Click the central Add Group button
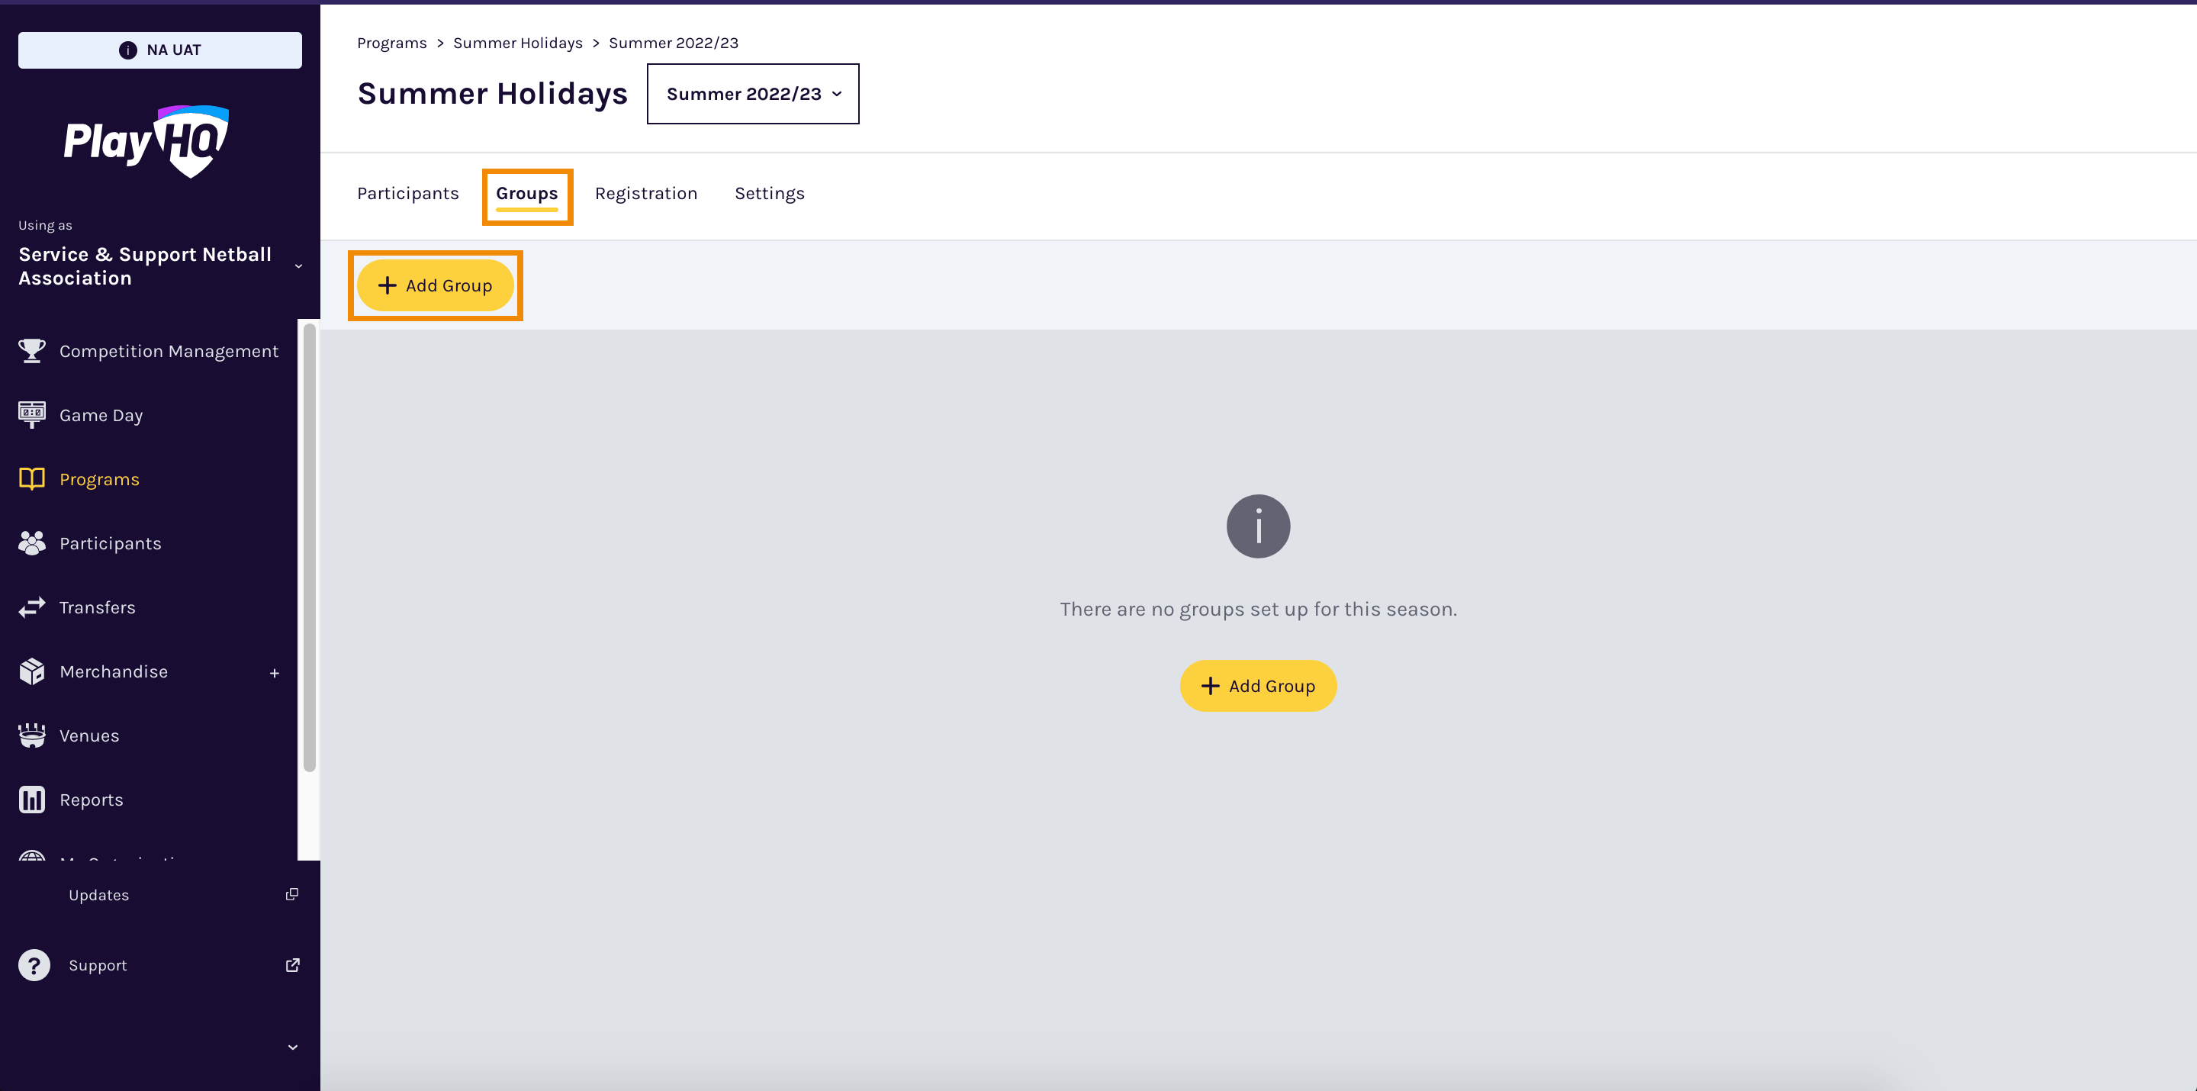Viewport: 2197px width, 1091px height. click(x=1258, y=685)
